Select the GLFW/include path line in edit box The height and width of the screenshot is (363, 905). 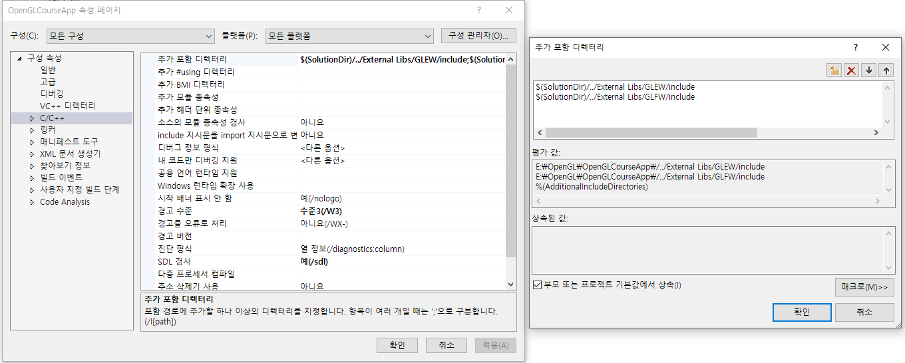coord(615,97)
